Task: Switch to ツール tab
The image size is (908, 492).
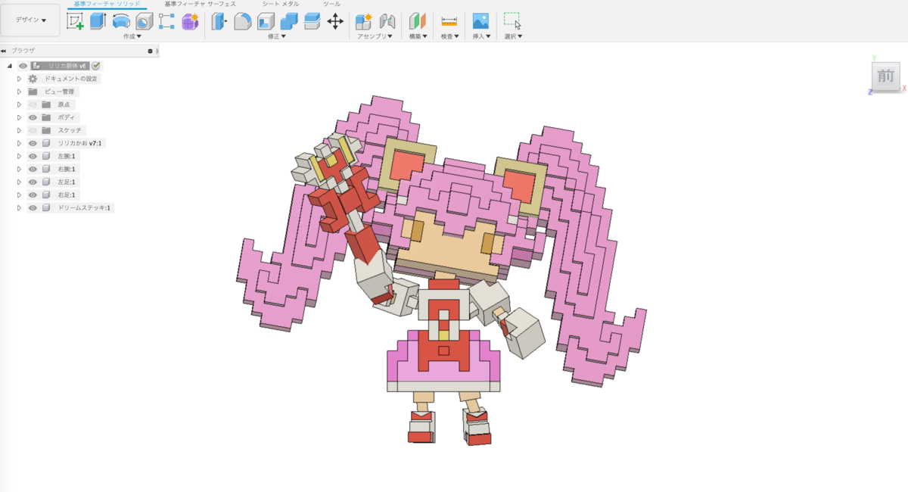Action: 331,4
